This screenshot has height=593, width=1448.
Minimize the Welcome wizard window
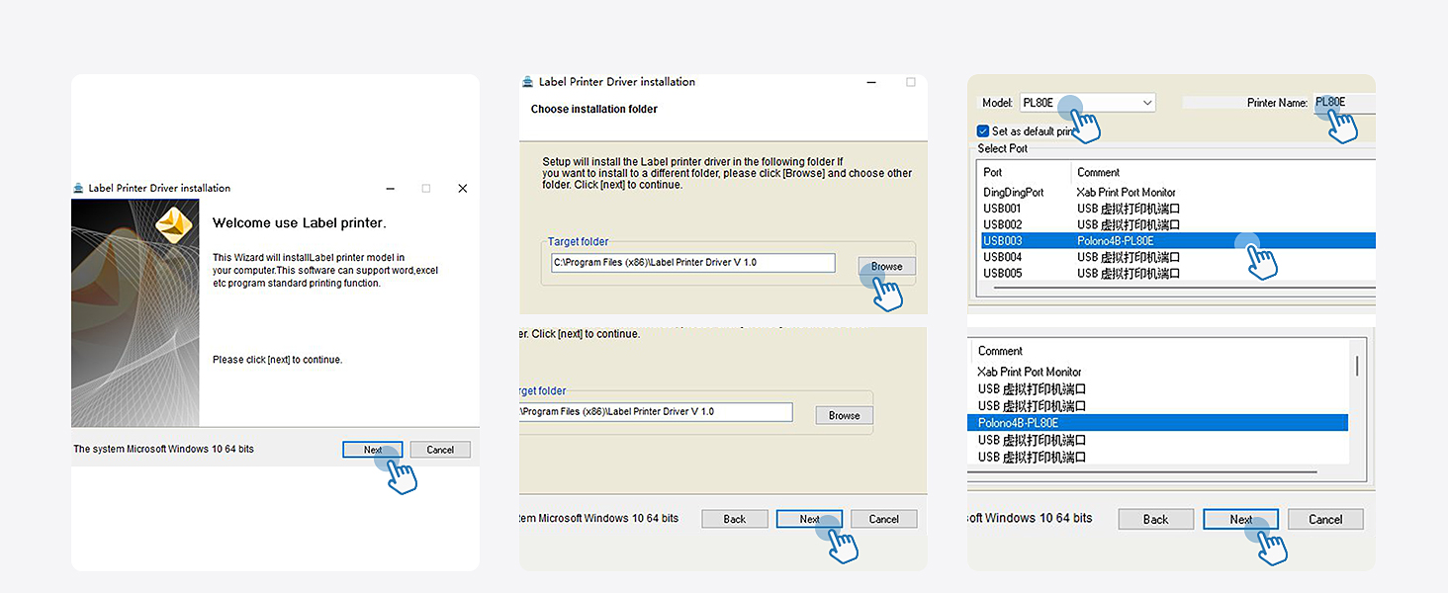tap(392, 188)
